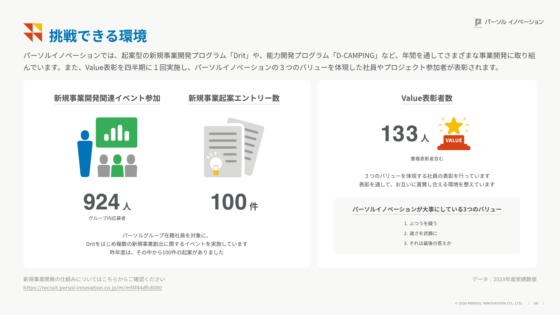Click the slide title 挑戦できる環境
560x315 pixels.
tap(98, 36)
